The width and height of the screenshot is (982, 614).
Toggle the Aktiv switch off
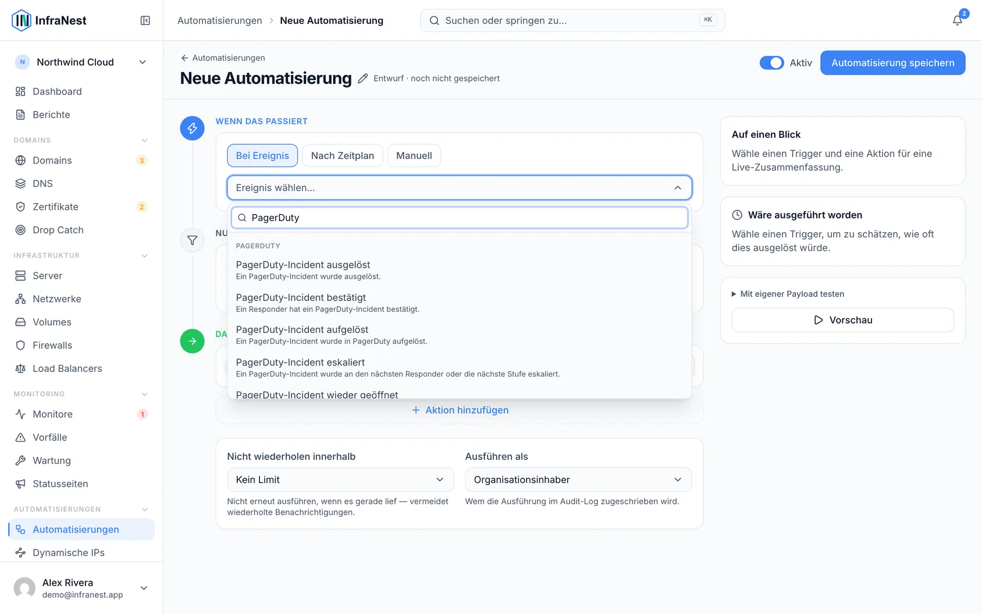tap(771, 63)
